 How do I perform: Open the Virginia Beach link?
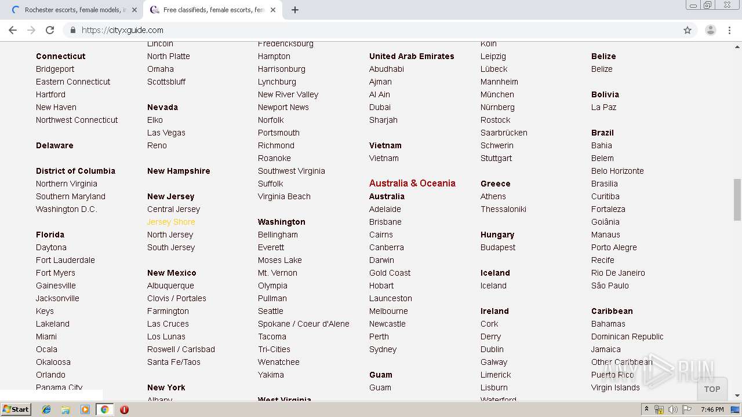[284, 196]
